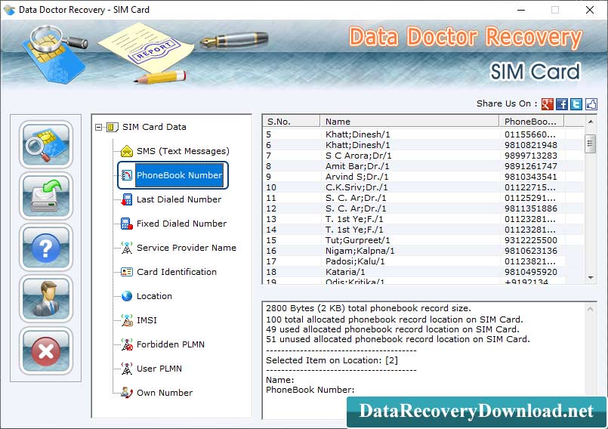Click the PhoneBook Number icon in tree
The image size is (608, 429).
tap(127, 175)
